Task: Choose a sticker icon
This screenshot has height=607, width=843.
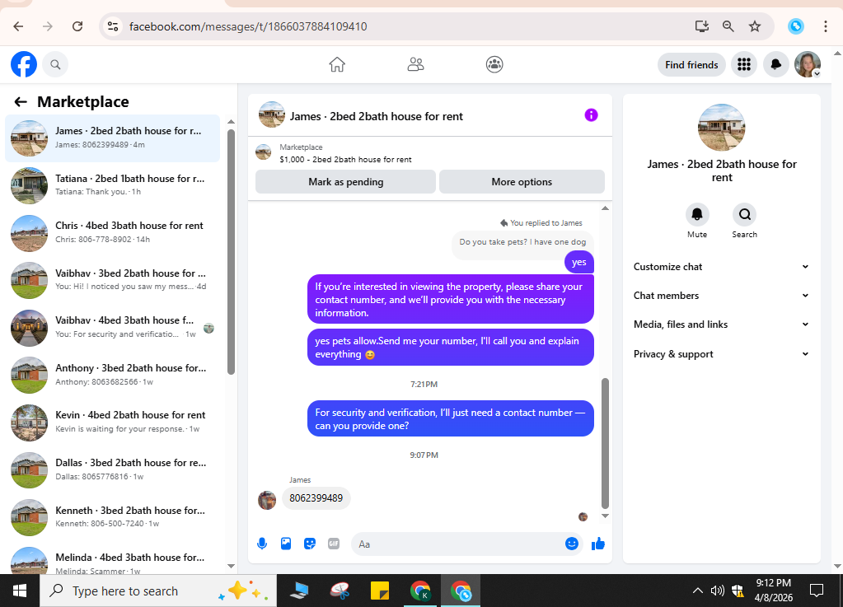Action: (x=310, y=544)
